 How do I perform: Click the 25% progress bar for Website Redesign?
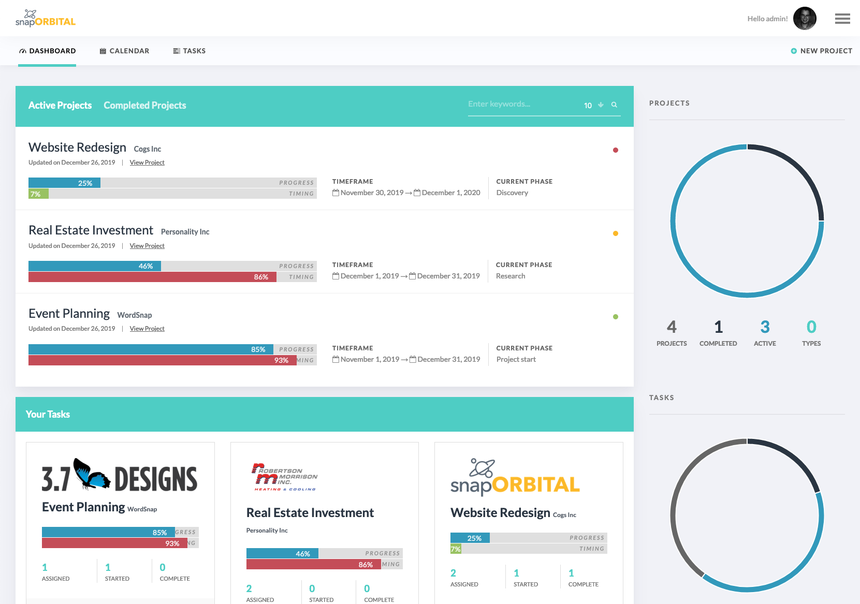[x=65, y=183]
